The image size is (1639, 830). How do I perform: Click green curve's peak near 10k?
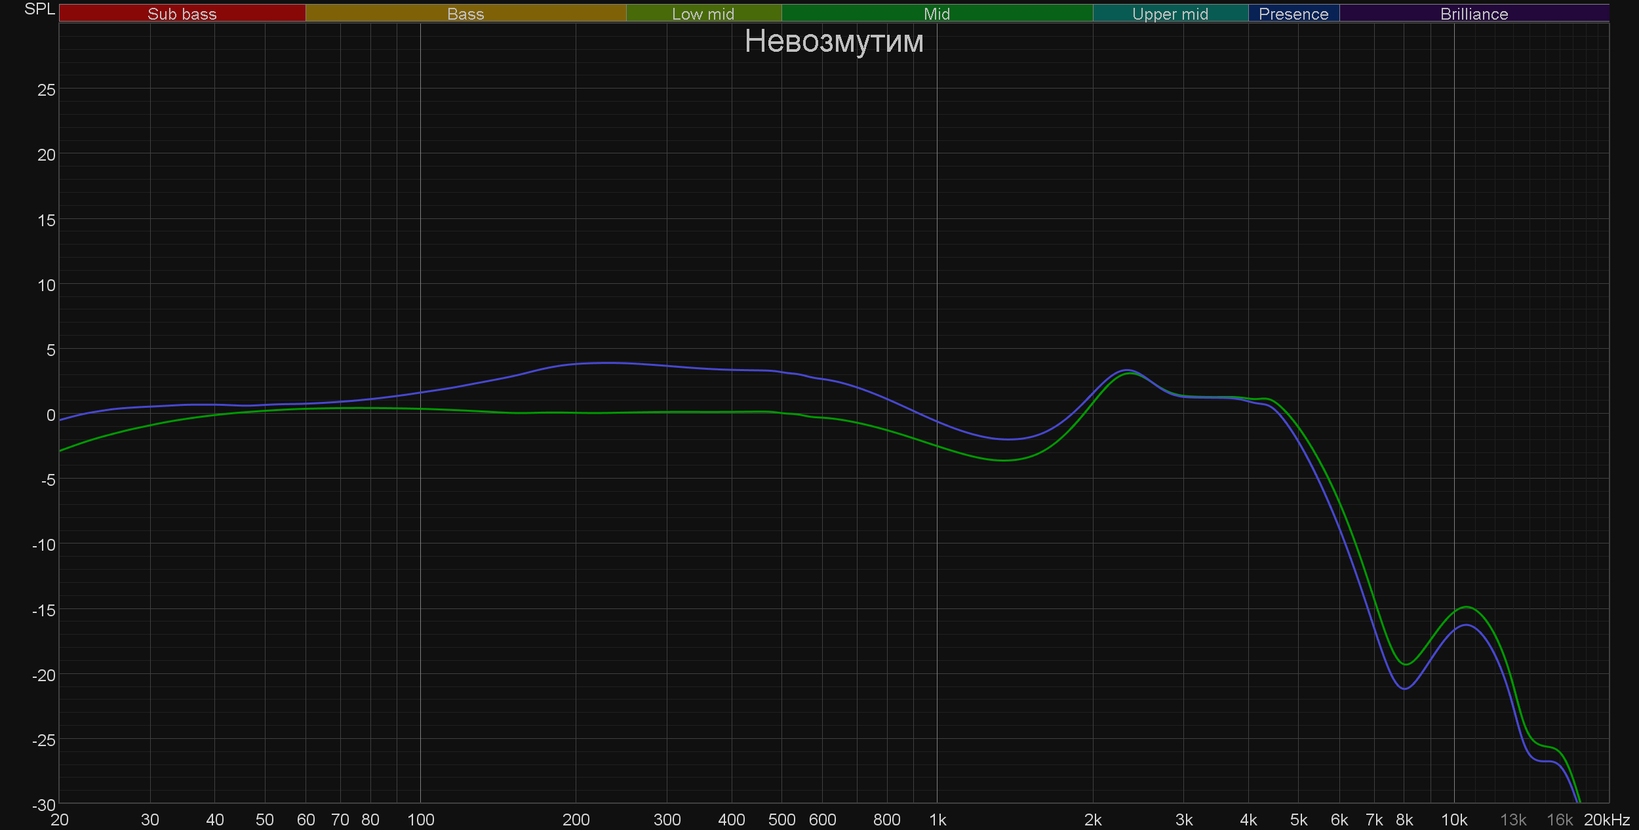1466,607
